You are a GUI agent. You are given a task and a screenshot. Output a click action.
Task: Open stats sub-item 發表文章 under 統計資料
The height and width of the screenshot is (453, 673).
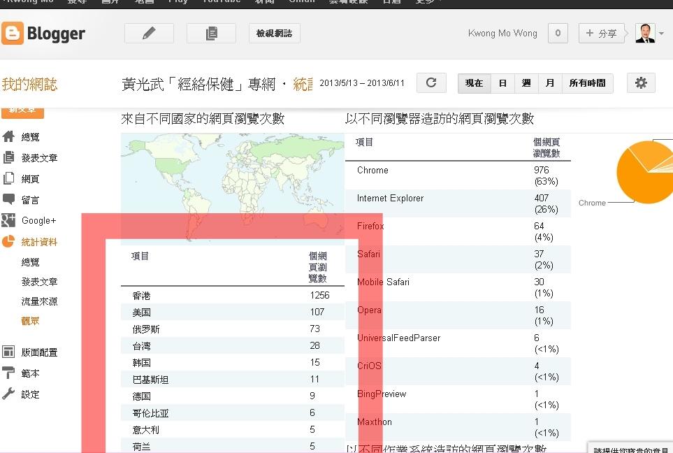(40, 282)
